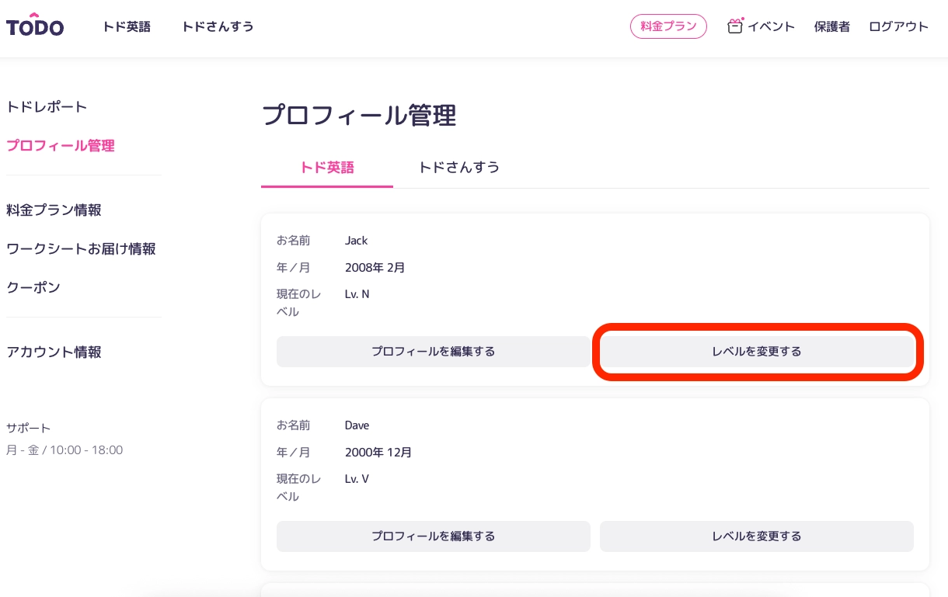The height and width of the screenshot is (597, 948).
Task: Click レベルを変更する for Jack
Action: coord(756,352)
